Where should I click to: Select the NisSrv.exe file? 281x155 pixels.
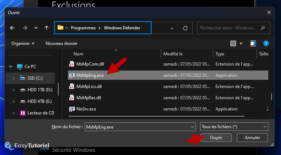(86, 109)
